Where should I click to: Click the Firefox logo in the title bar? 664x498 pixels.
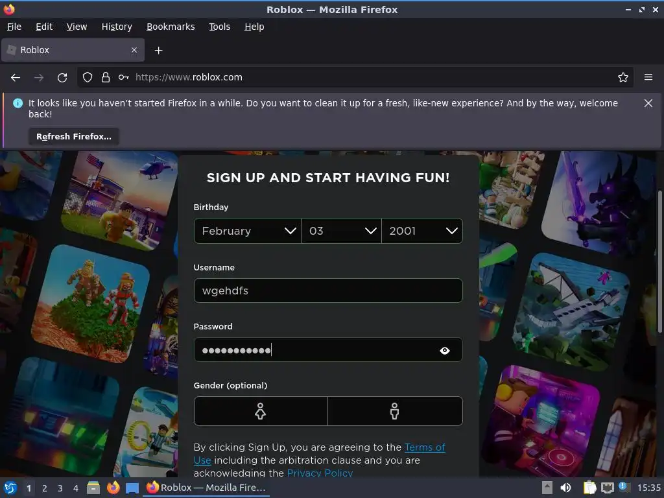(x=9, y=9)
